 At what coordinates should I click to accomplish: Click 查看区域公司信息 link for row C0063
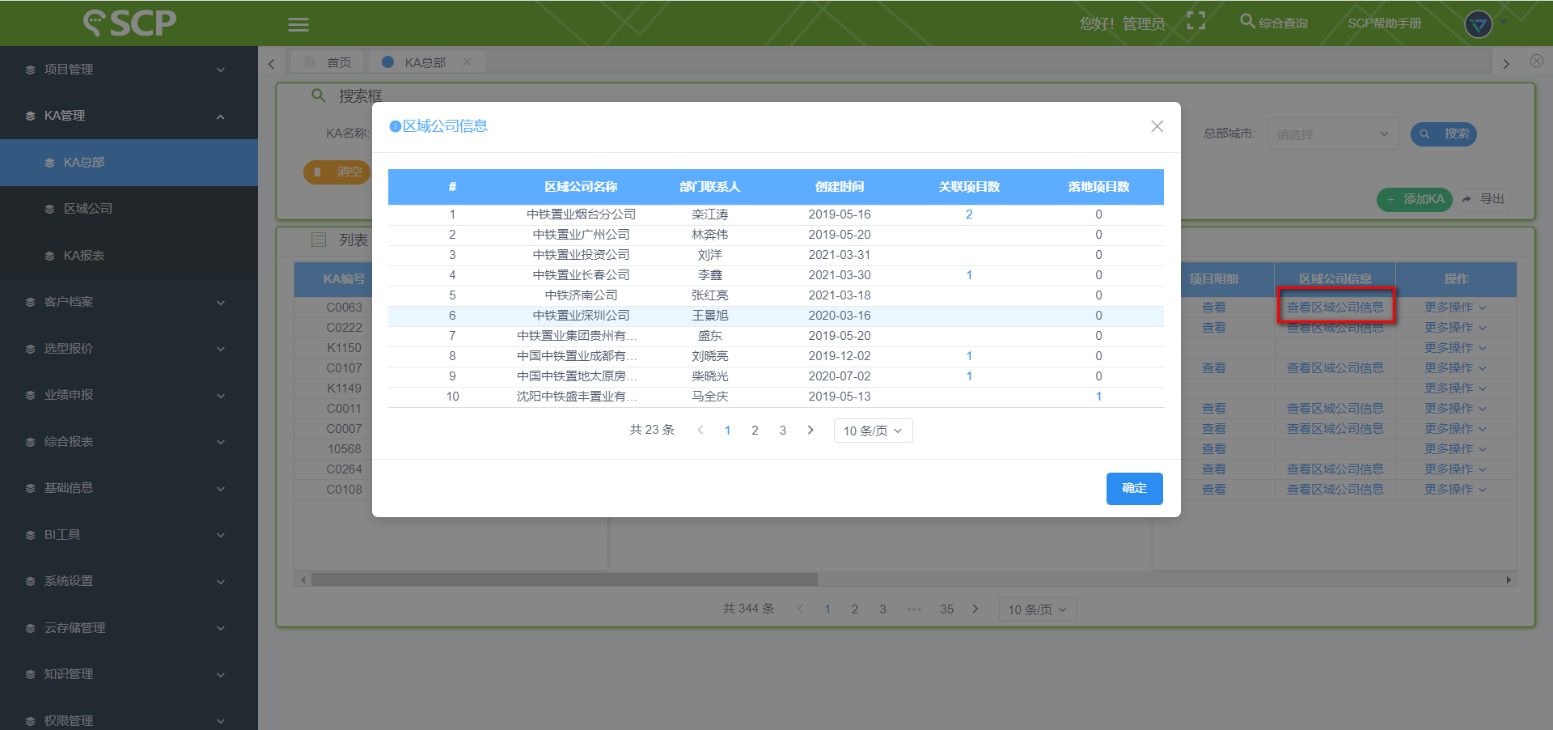click(1335, 308)
